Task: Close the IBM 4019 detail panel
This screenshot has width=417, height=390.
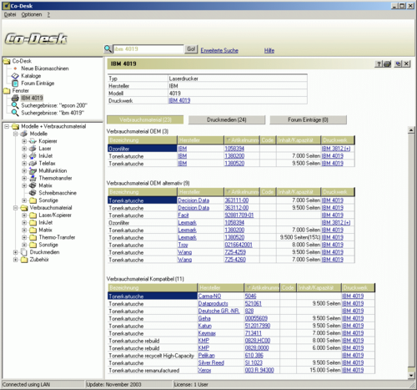Action: [x=406, y=63]
